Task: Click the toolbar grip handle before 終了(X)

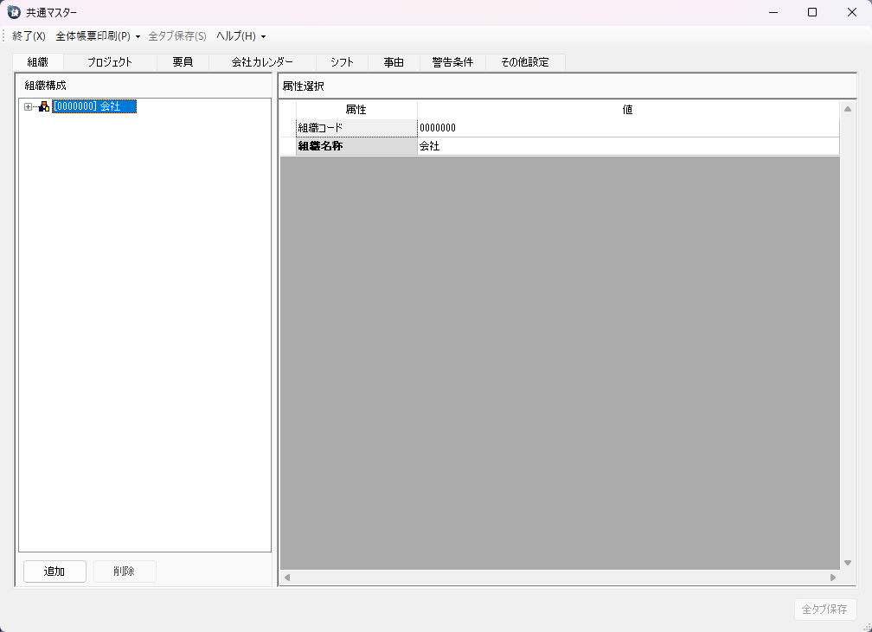Action: [3, 36]
